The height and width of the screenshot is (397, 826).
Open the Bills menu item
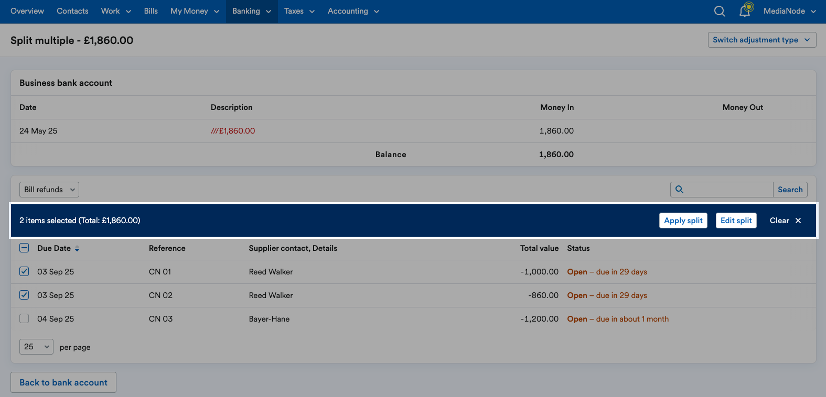(151, 11)
